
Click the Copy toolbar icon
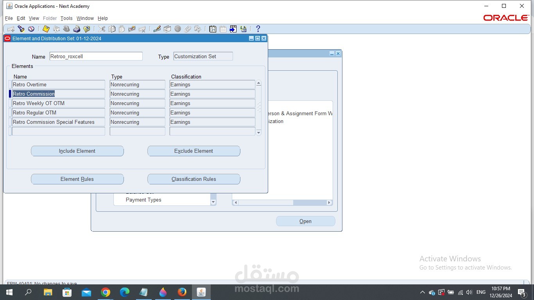pos(112,29)
